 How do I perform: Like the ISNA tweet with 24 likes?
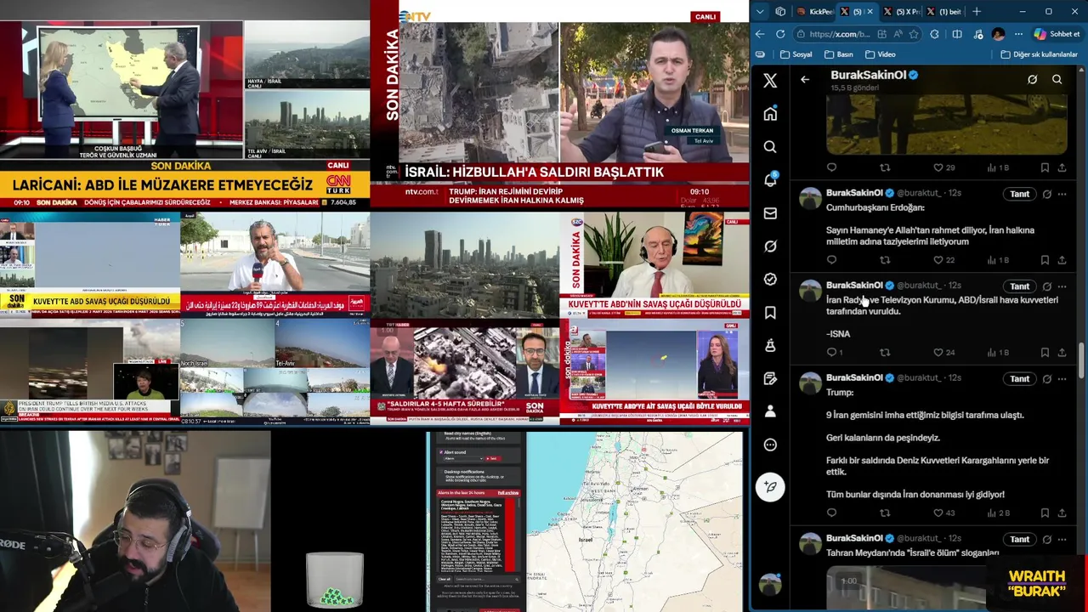tap(943, 352)
